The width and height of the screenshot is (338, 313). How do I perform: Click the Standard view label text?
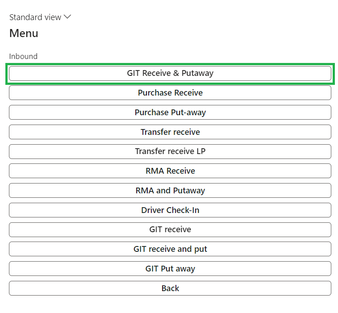pos(35,17)
